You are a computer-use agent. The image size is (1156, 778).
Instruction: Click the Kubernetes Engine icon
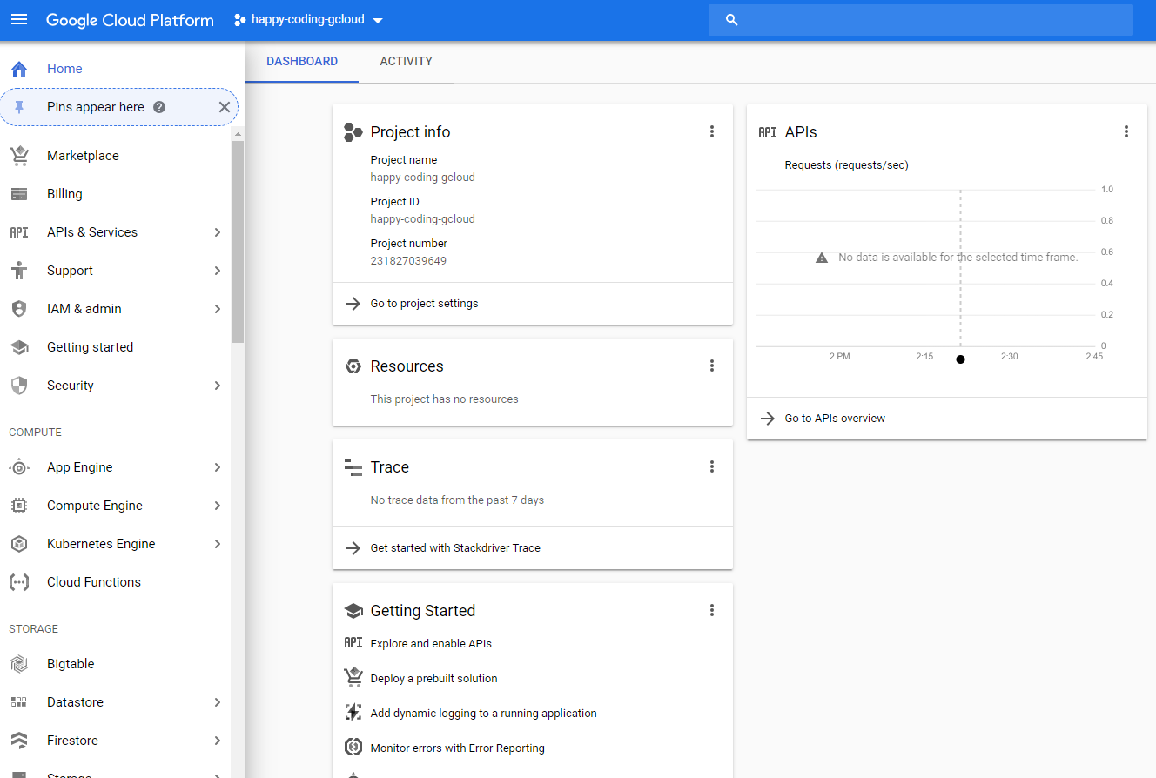(x=19, y=544)
